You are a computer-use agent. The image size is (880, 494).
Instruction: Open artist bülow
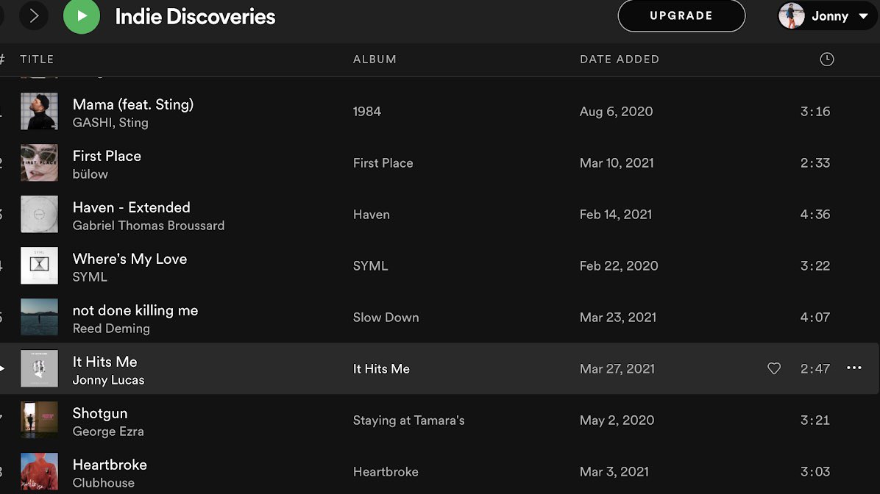[90, 174]
